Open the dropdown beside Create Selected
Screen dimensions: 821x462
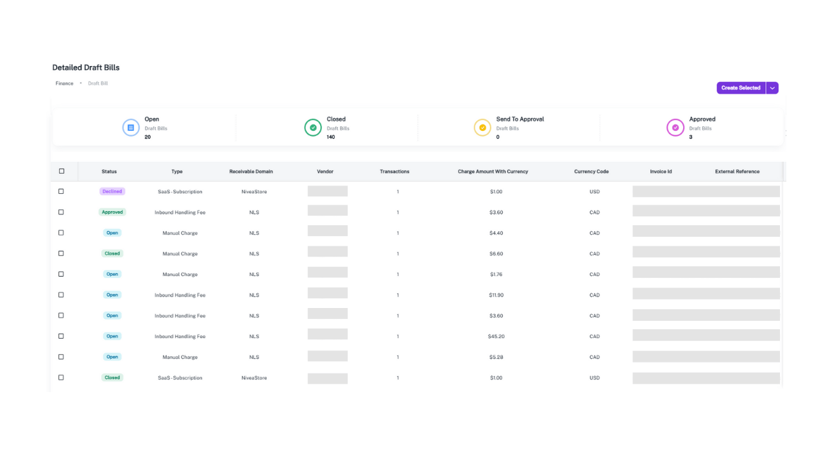(772, 87)
